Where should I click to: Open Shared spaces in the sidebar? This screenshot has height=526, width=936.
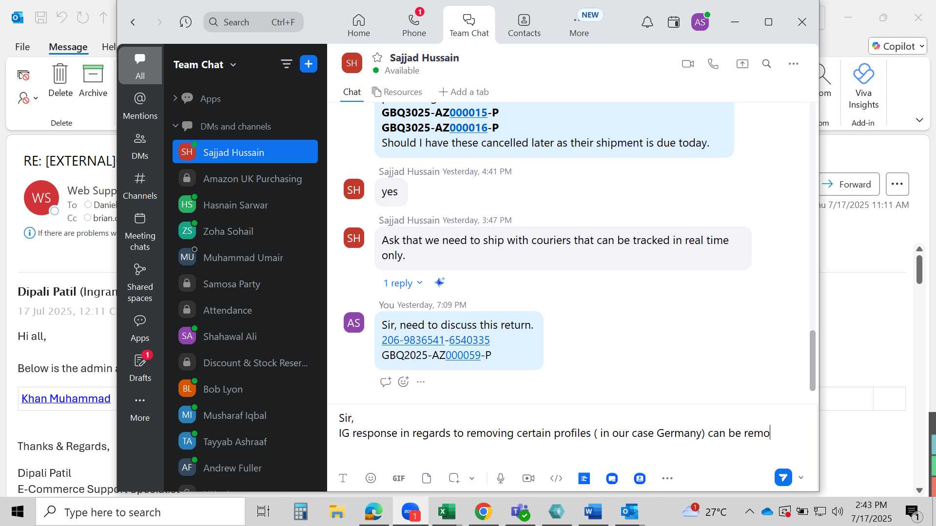coord(140,283)
